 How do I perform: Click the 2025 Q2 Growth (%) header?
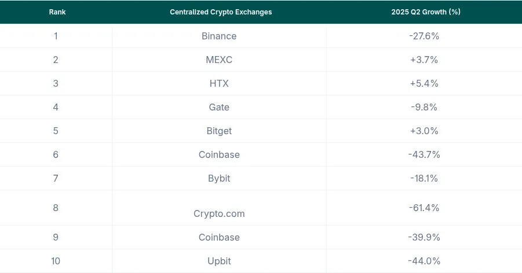click(425, 12)
